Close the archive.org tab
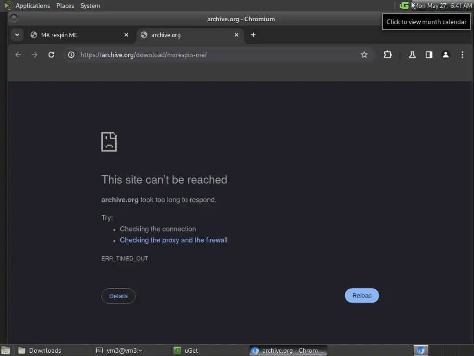 (237, 35)
